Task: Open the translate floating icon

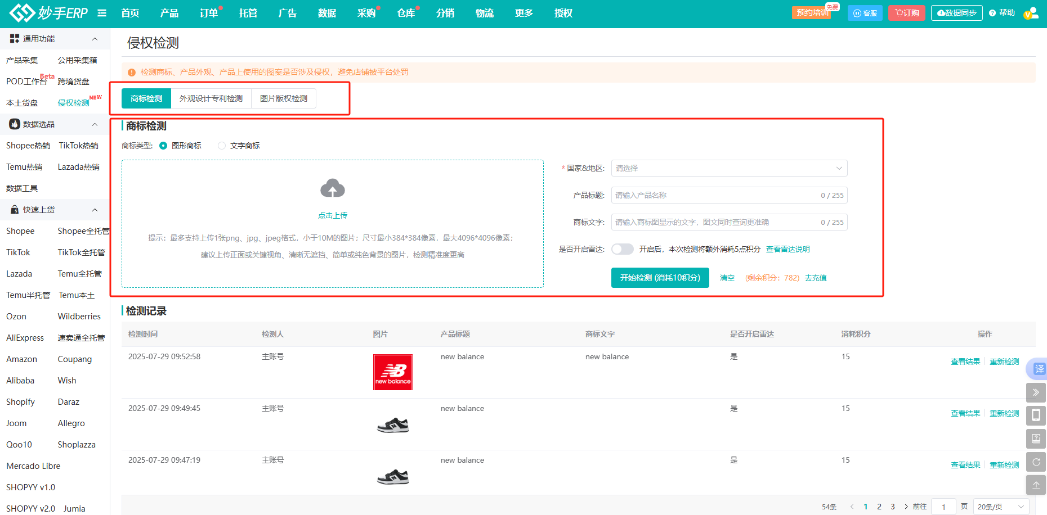Action: coord(1039,369)
